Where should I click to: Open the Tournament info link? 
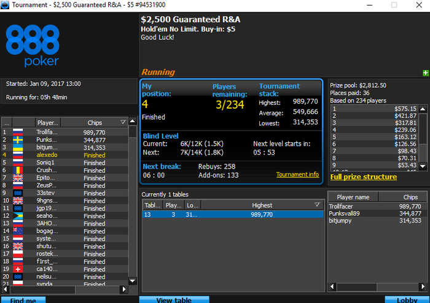(297, 174)
